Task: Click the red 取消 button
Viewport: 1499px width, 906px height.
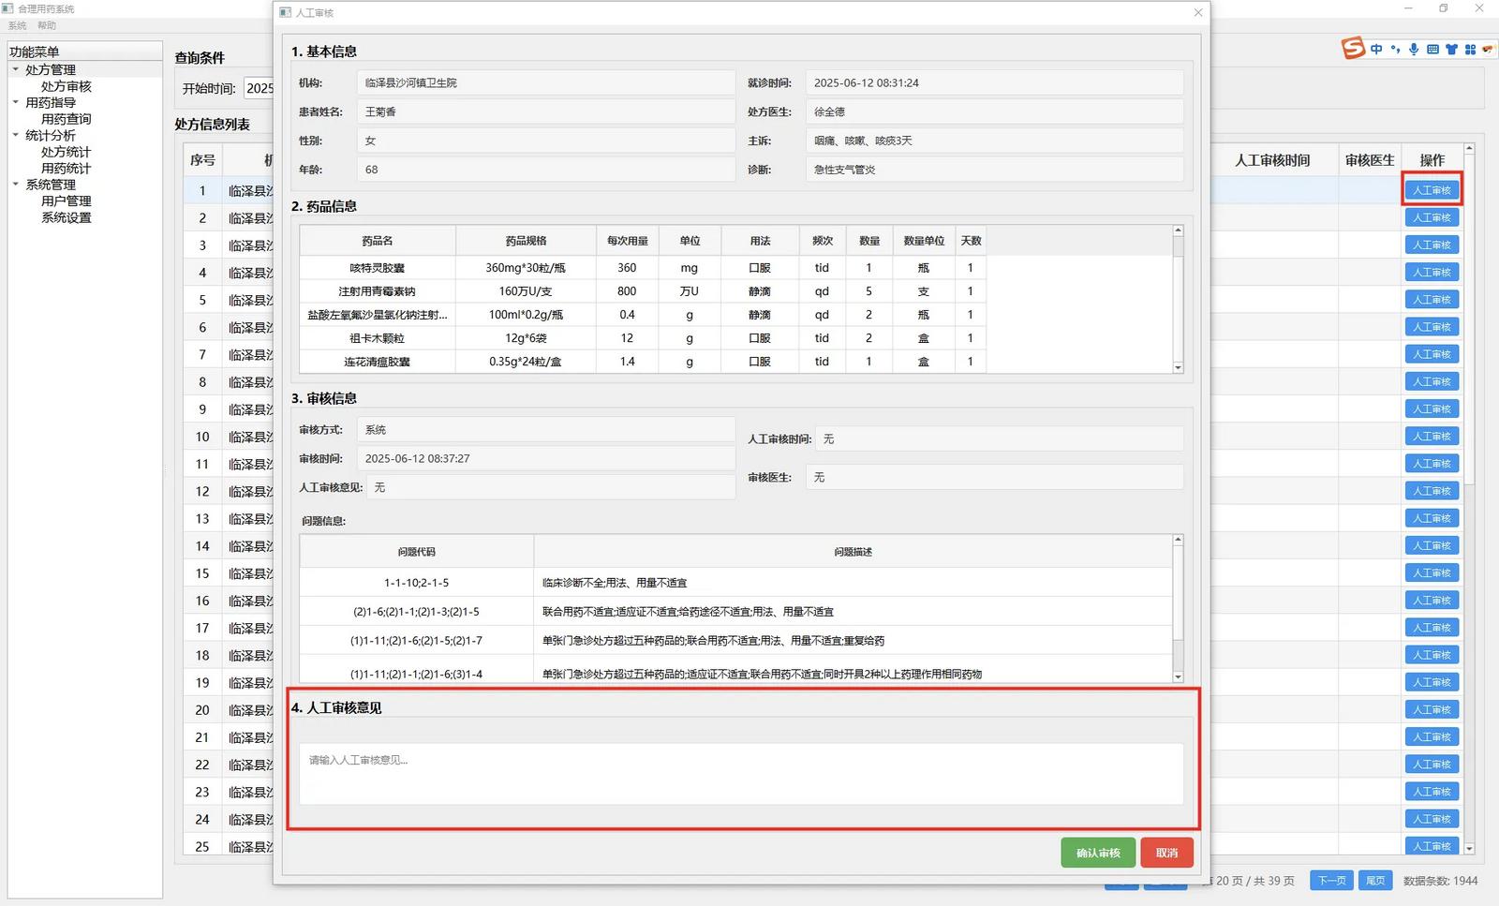Action: (1166, 853)
